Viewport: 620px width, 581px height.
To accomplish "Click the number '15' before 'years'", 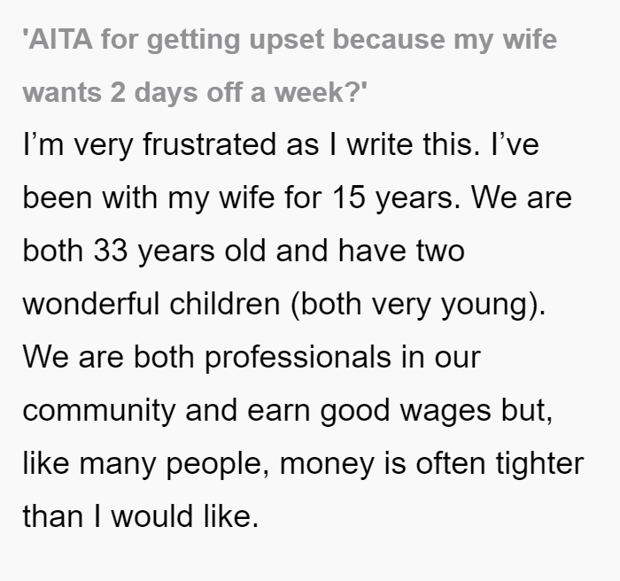I will click(348, 197).
